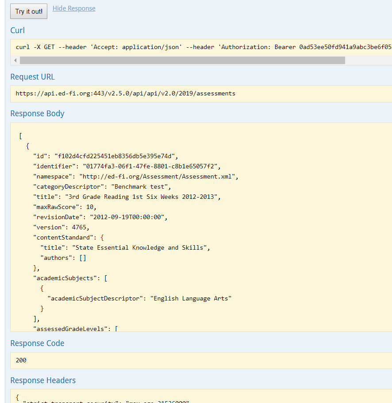Image resolution: width=392 pixels, height=403 pixels.
Task: Click "State Essential Knowledge and Skills" title line
Action: [125, 248]
